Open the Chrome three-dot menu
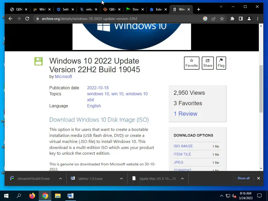Image resolution: width=268 pixels, height=201 pixels. (x=258, y=19)
